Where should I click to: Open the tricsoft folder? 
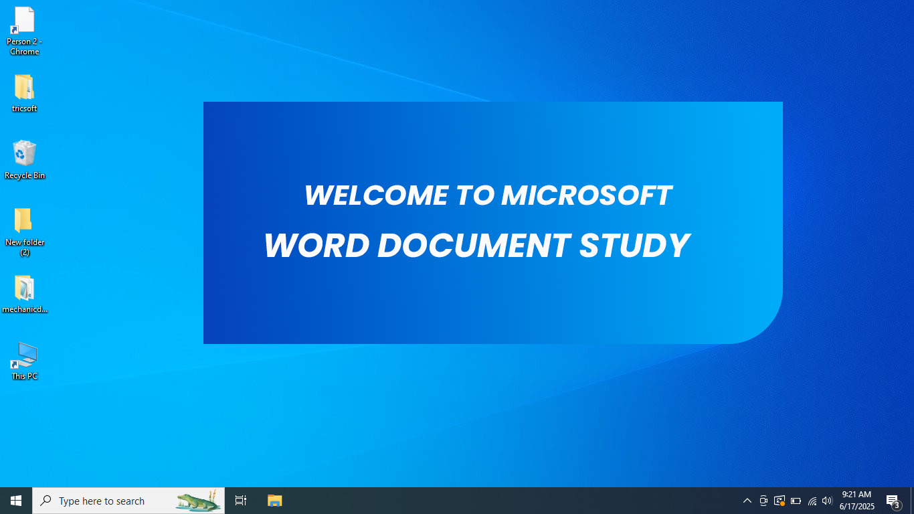coord(24,89)
